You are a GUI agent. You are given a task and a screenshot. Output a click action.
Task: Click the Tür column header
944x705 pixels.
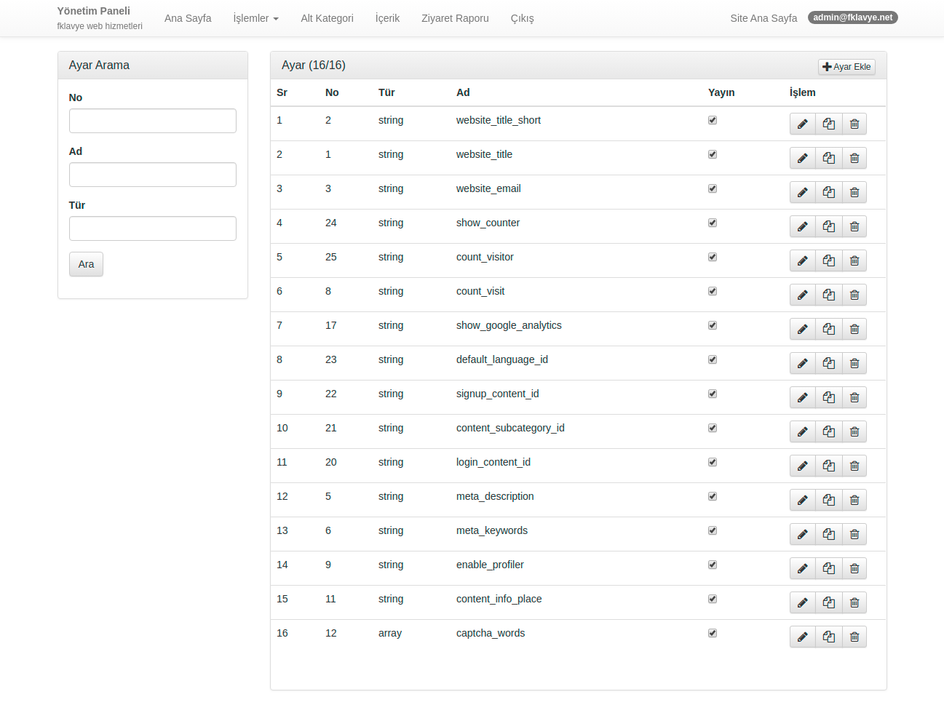[x=386, y=92]
